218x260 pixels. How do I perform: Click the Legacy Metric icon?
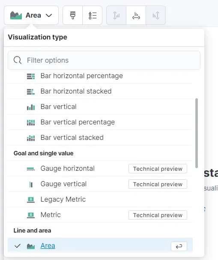(31, 200)
